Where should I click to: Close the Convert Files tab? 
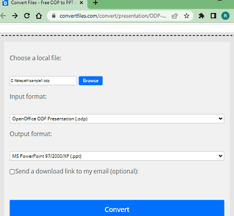[81, 3]
